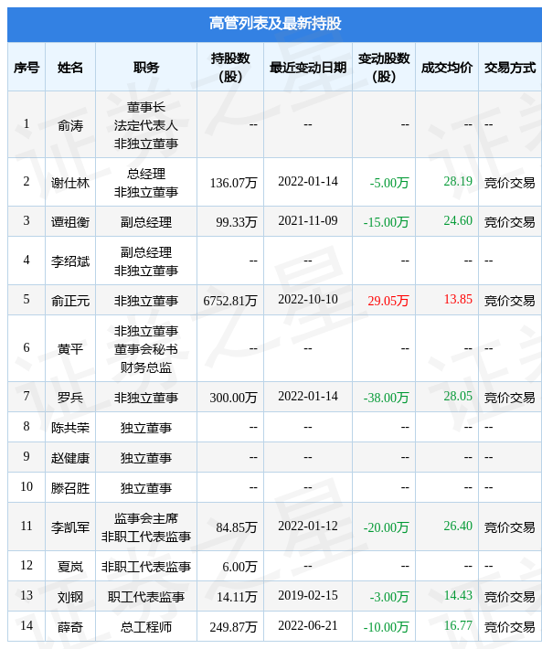Click 黄平's position 董事会秘书 财务总监

tap(146, 358)
